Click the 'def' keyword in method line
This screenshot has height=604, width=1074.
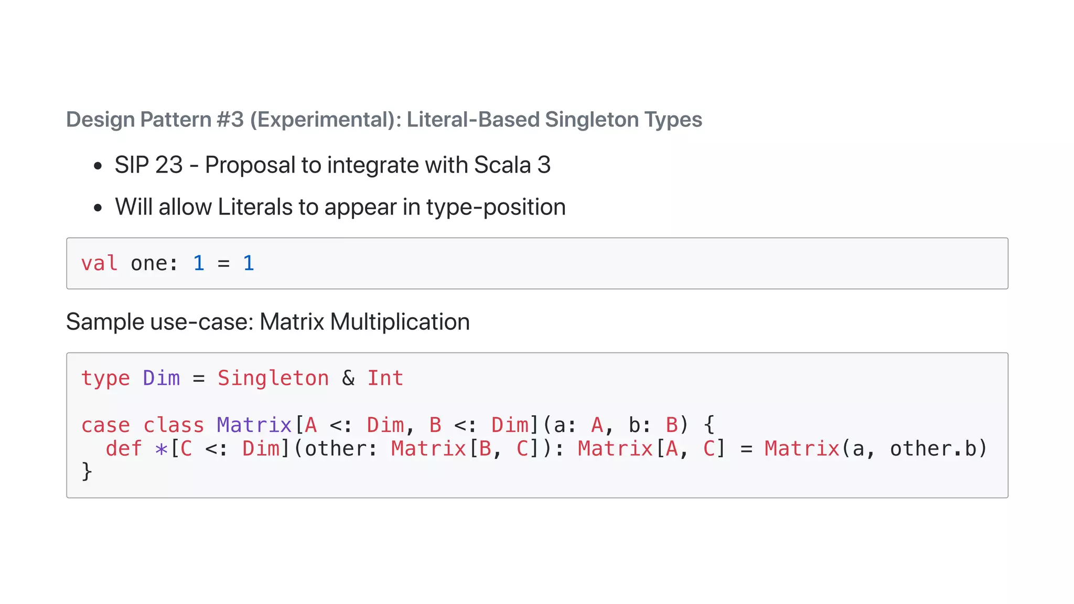pos(124,449)
